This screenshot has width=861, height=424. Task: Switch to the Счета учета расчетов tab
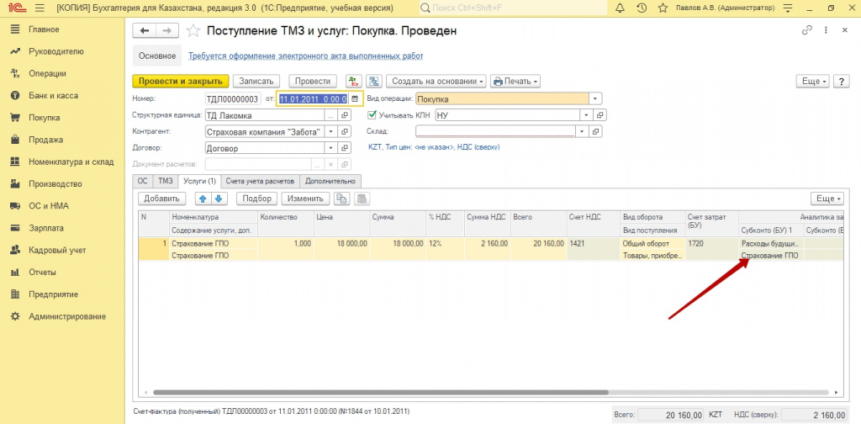261,181
